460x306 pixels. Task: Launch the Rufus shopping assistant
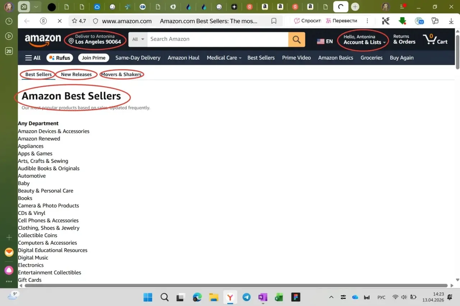(x=60, y=58)
